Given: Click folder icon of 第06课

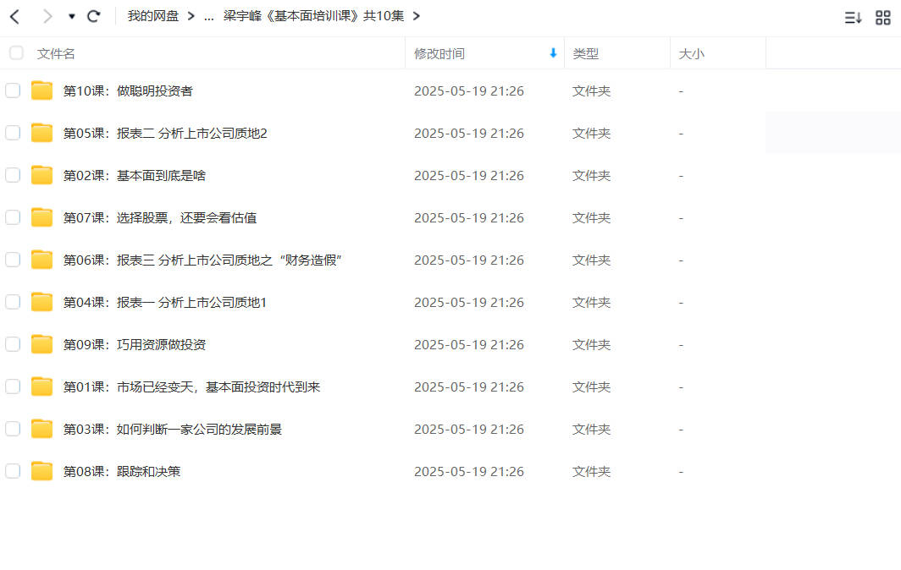Looking at the screenshot, I should 42,260.
